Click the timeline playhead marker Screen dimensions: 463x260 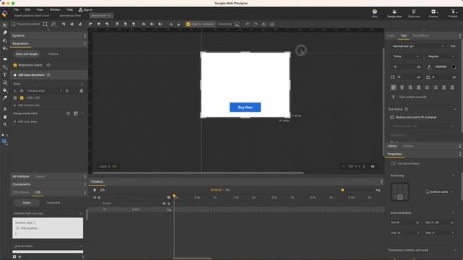[x=174, y=196]
